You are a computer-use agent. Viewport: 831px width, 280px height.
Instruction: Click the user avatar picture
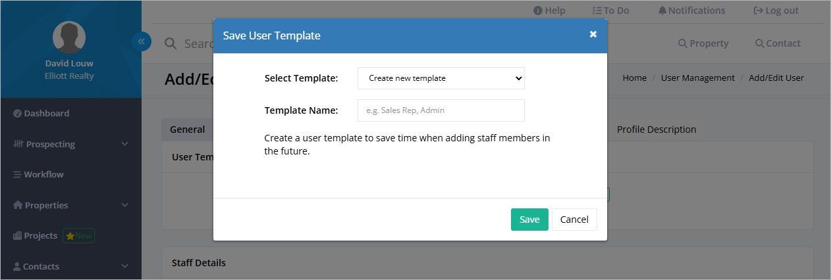[x=69, y=37]
